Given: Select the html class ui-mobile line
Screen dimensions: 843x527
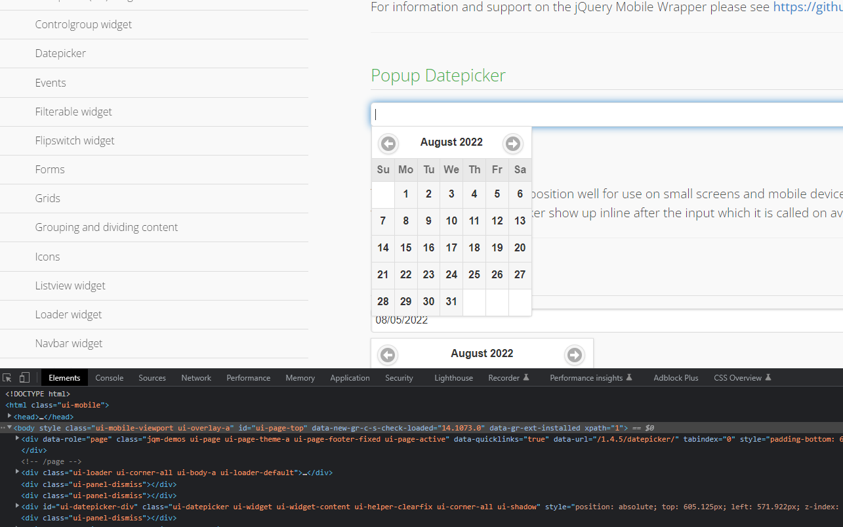Looking at the screenshot, I should click(57, 405).
